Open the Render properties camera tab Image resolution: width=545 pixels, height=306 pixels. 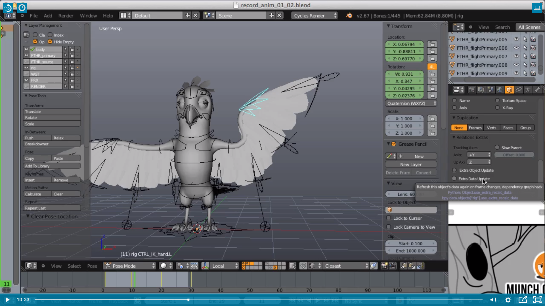(x=472, y=90)
